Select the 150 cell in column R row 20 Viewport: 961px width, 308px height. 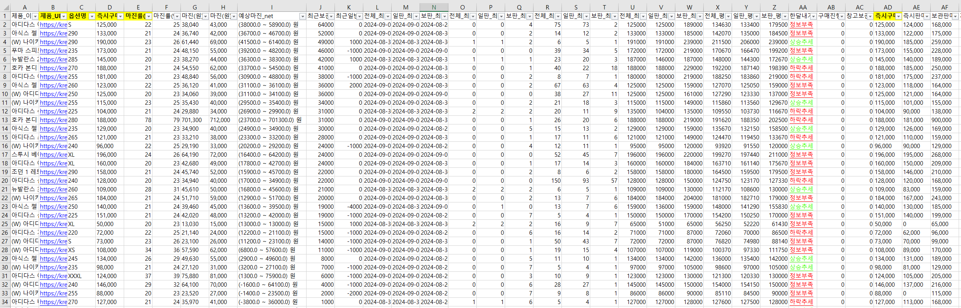pos(547,181)
